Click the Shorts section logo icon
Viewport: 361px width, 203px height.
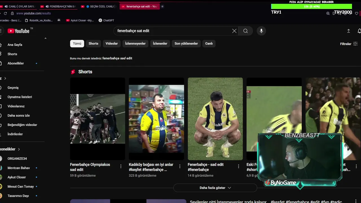pyautogui.click(x=73, y=72)
